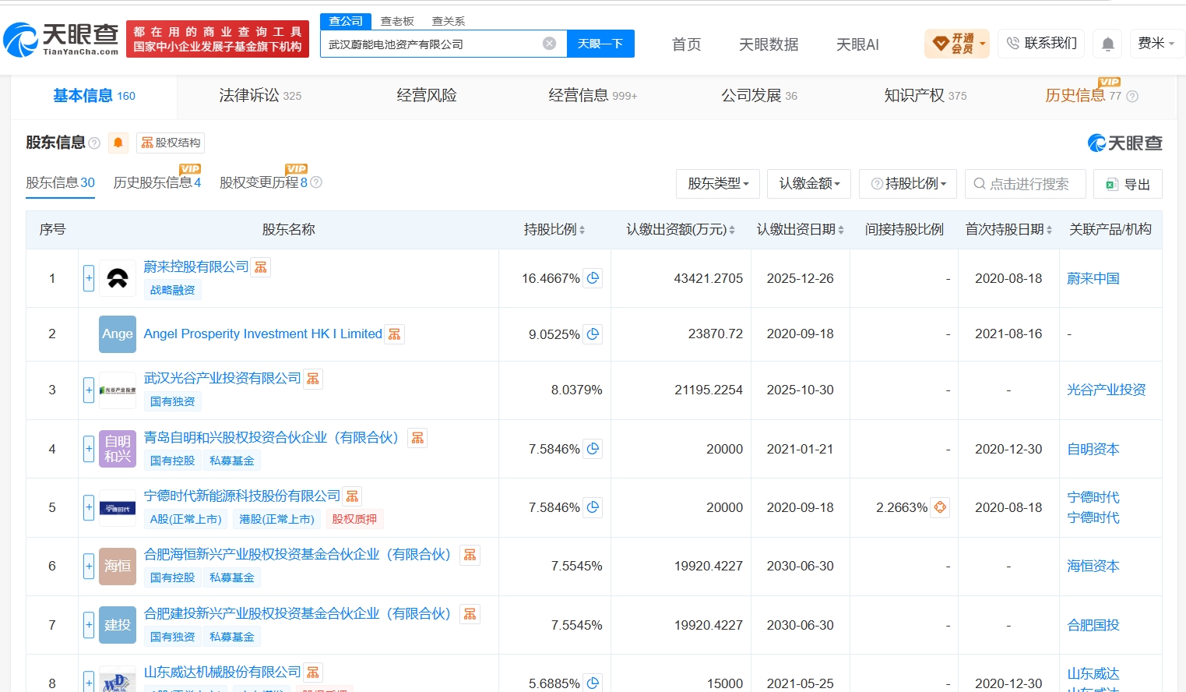
Task: Open the 股东类型 dropdown filter
Action: (x=718, y=184)
